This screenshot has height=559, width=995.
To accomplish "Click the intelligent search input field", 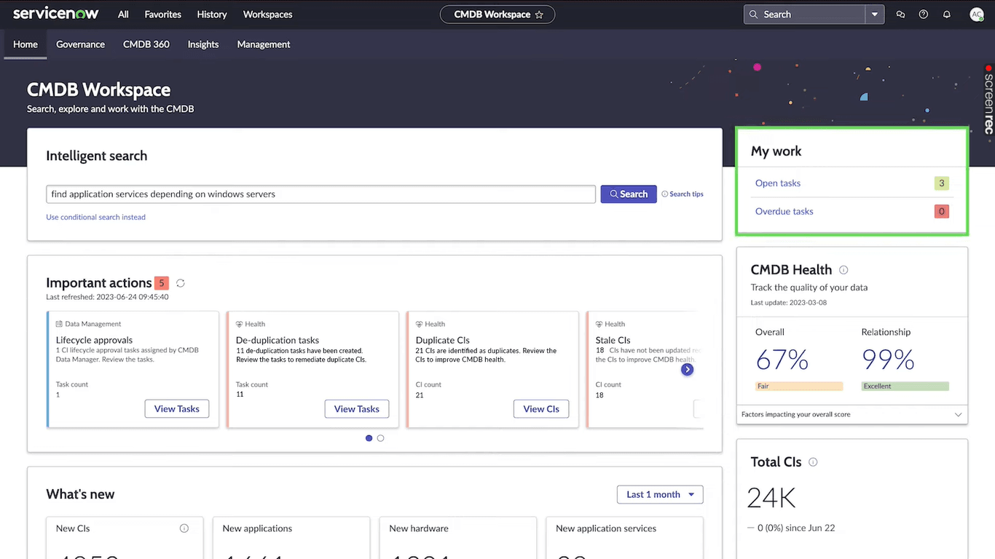I will click(320, 194).
